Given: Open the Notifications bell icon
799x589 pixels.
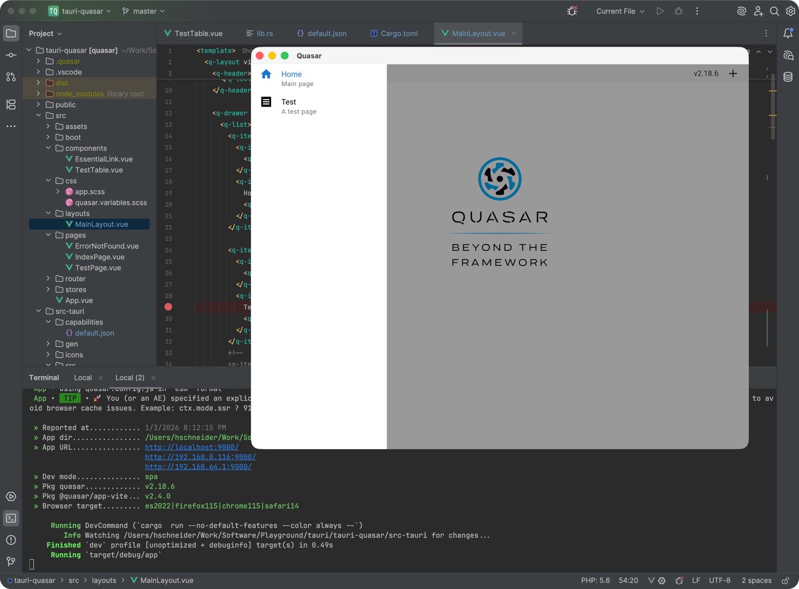Looking at the screenshot, I should pos(788,33).
